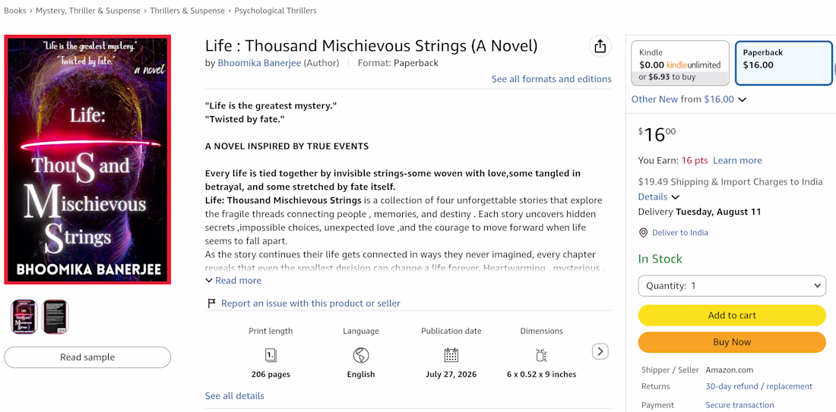Open the Quantity dropdown

tap(732, 286)
